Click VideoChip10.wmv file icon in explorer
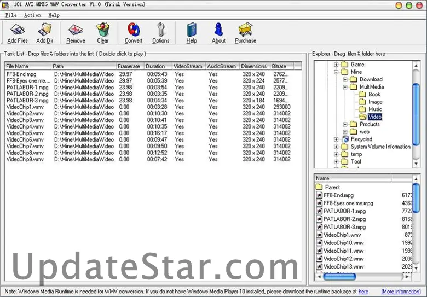 point(320,243)
